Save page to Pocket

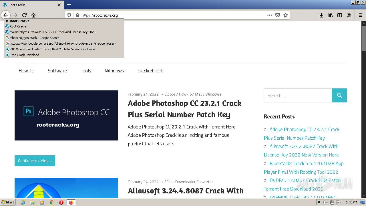[x=278, y=15]
